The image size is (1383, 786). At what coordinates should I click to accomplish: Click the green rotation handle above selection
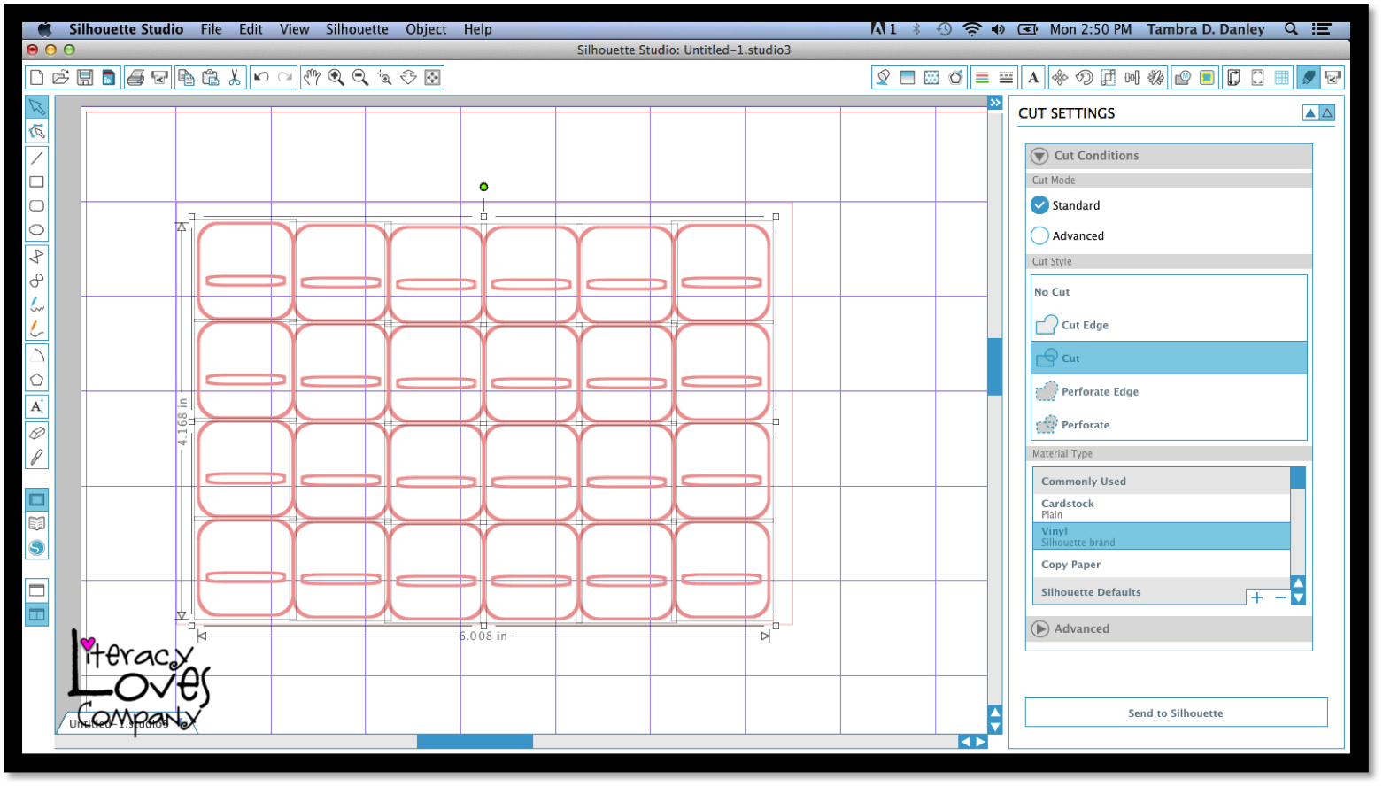point(483,187)
